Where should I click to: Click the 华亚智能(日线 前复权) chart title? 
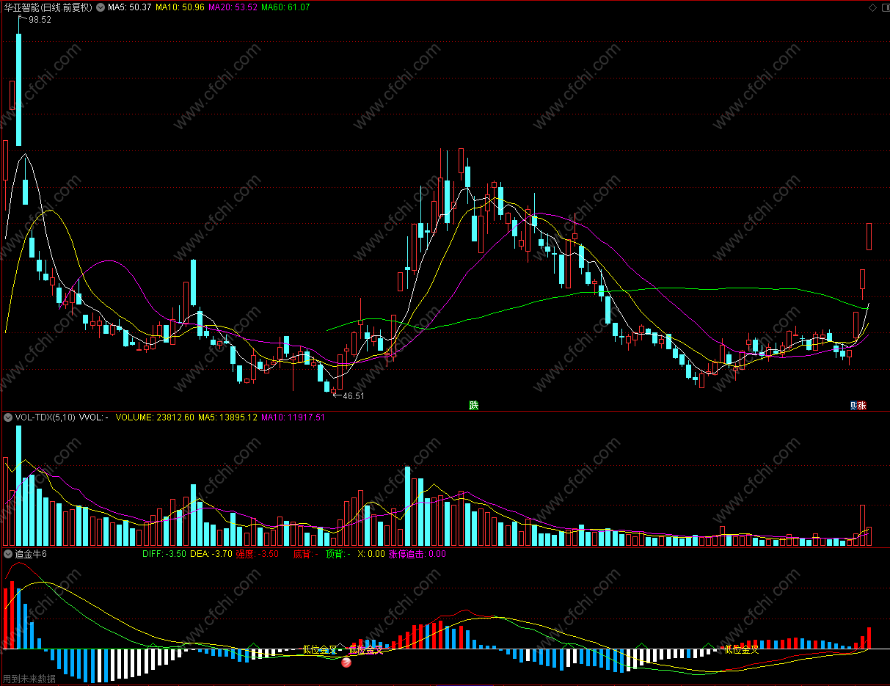pos(48,7)
